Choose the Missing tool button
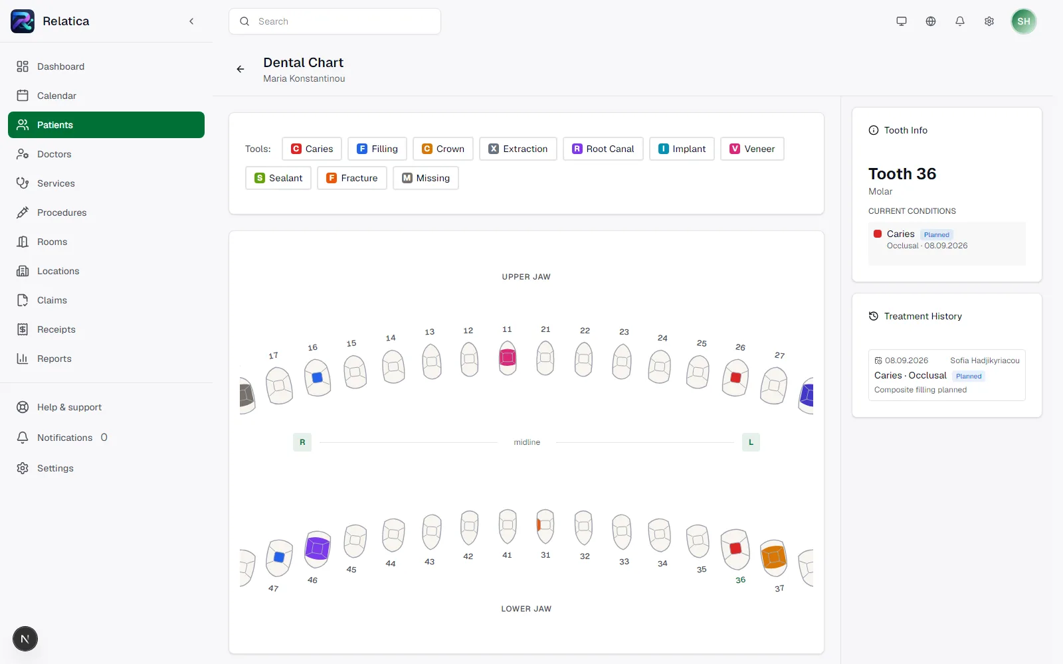This screenshot has width=1063, height=664. pos(426,178)
